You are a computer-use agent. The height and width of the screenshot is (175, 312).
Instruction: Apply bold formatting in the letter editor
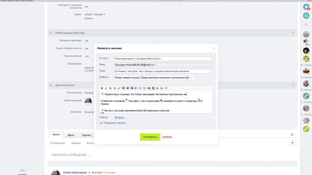coord(102,88)
